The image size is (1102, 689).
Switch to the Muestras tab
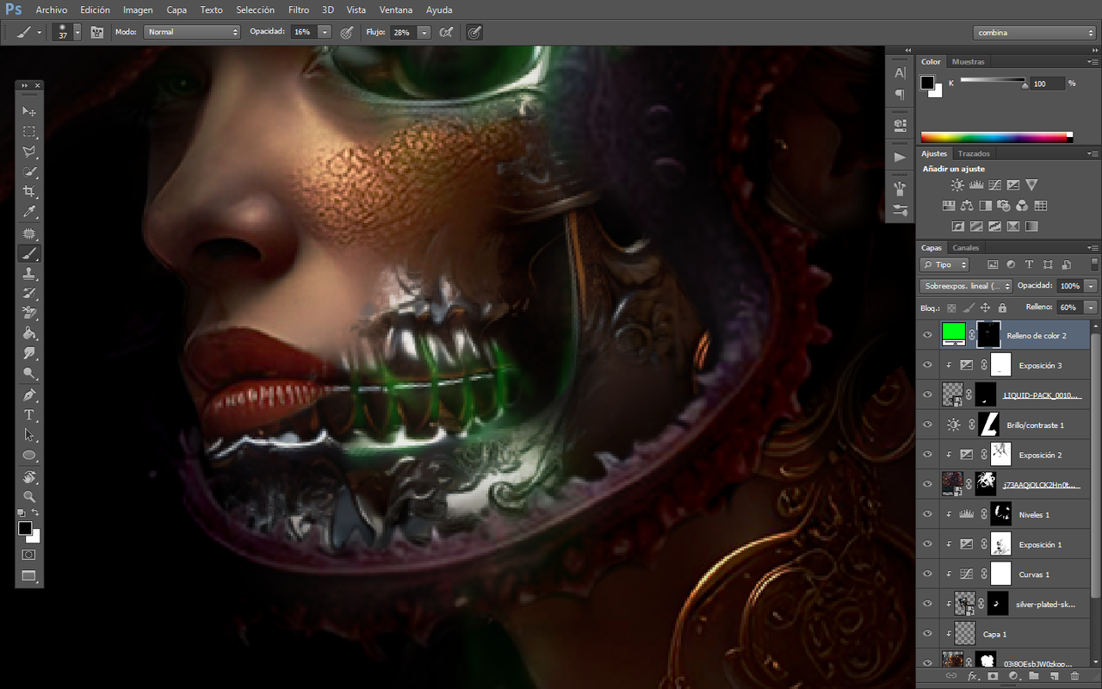(x=969, y=62)
